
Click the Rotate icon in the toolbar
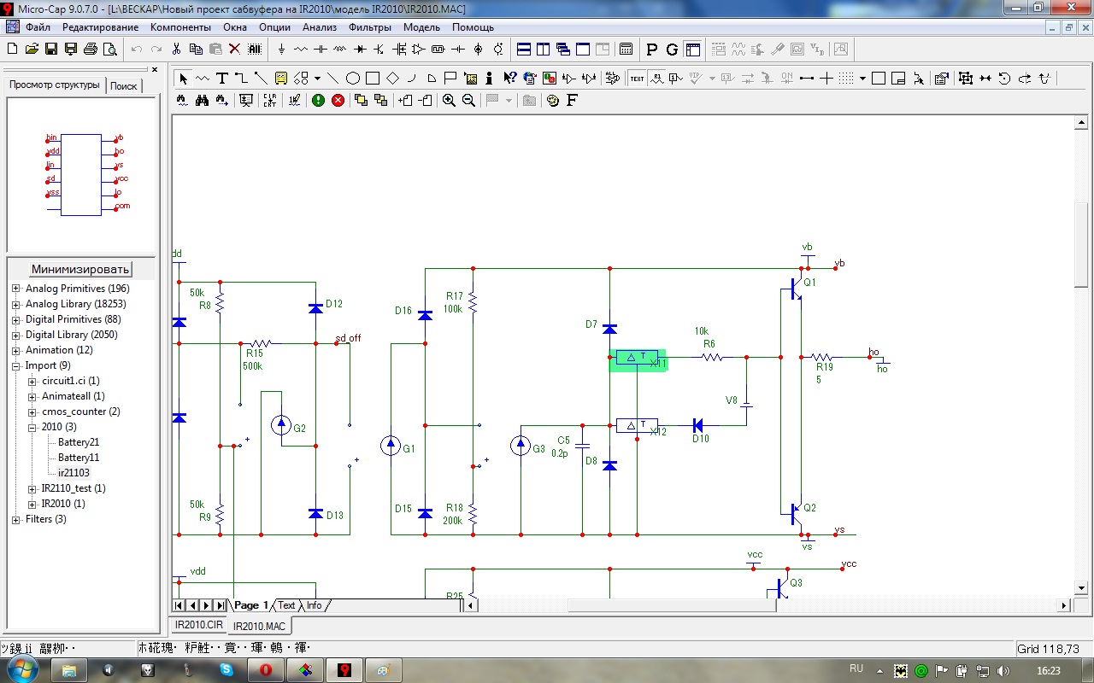[x=1004, y=79]
